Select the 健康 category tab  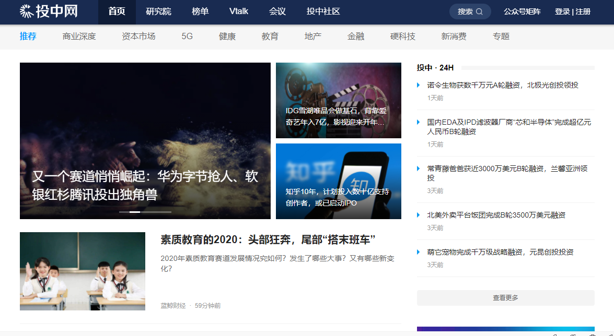[x=227, y=37]
